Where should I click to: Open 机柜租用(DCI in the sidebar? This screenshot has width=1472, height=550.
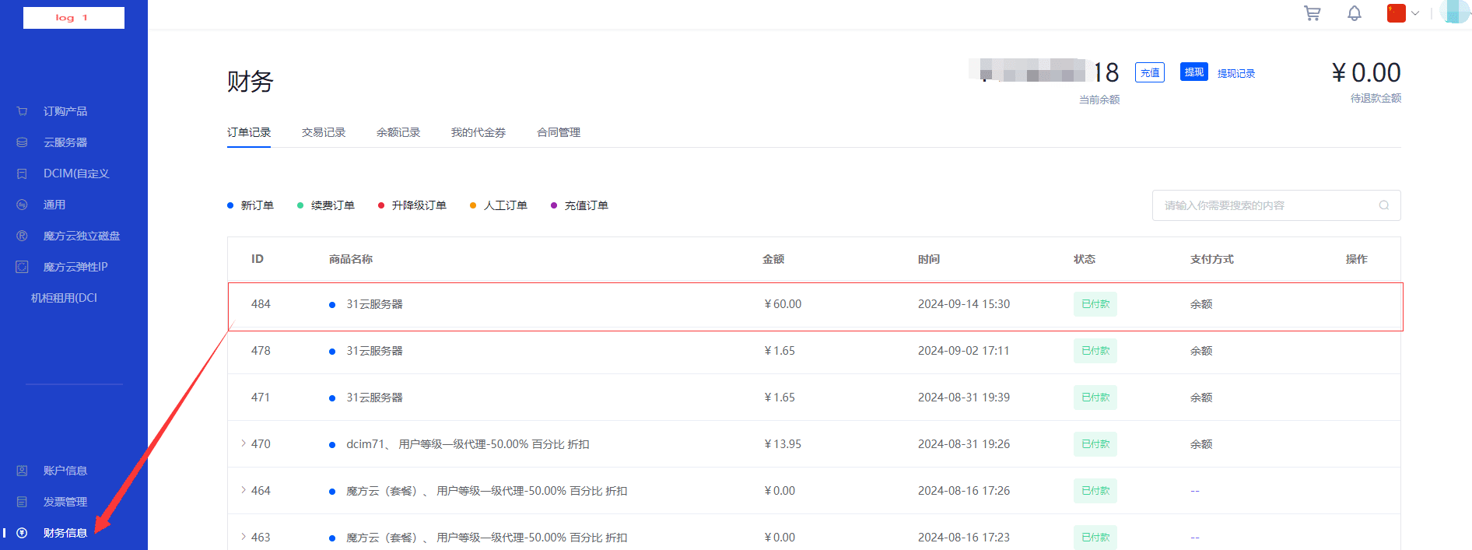[x=64, y=298]
